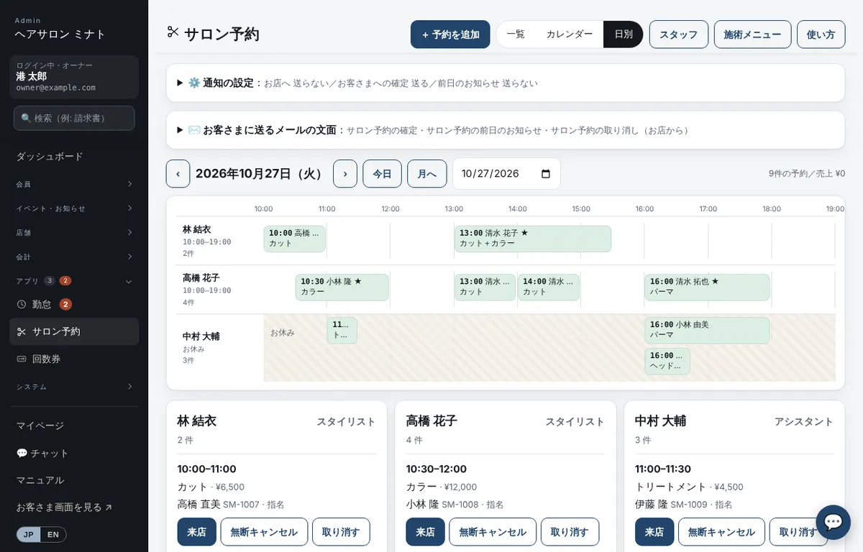Image resolution: width=863 pixels, height=552 pixels.
Task: Click the 9件の予約／売上 ¥0 summary text
Action: [x=807, y=173]
